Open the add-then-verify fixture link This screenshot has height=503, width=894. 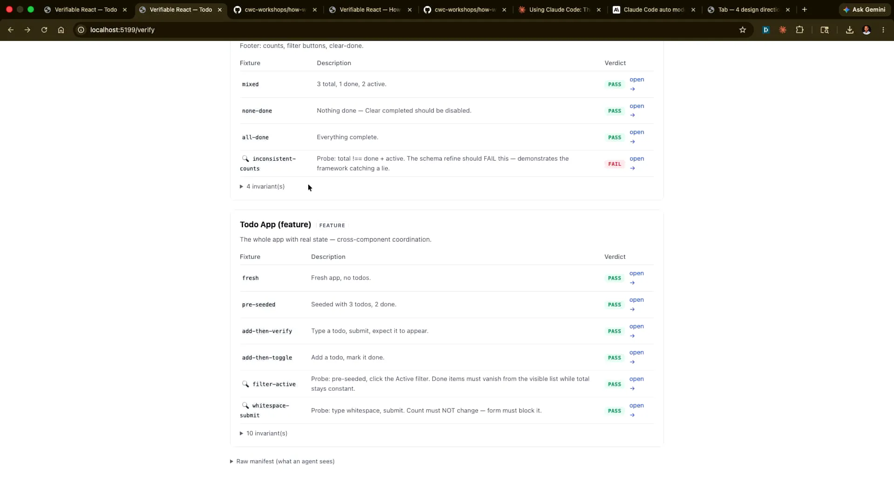click(x=637, y=331)
